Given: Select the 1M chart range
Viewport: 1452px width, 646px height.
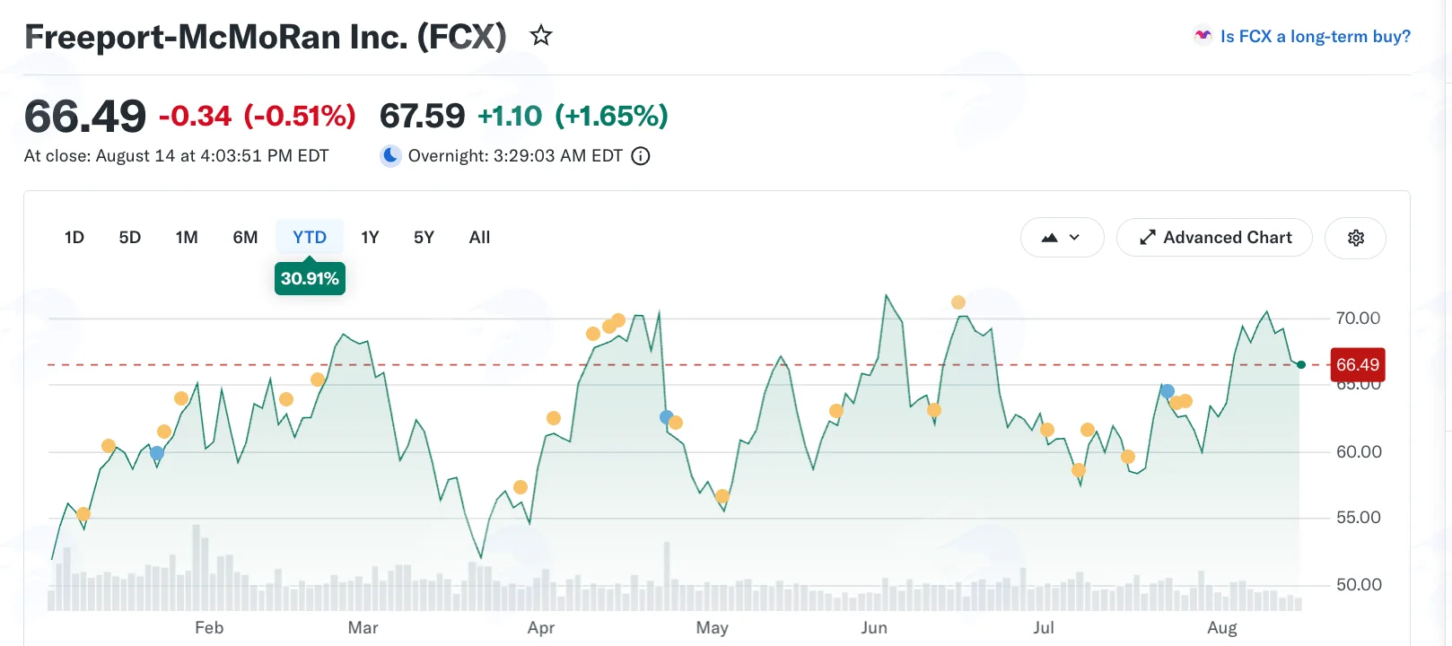Looking at the screenshot, I should click(187, 238).
